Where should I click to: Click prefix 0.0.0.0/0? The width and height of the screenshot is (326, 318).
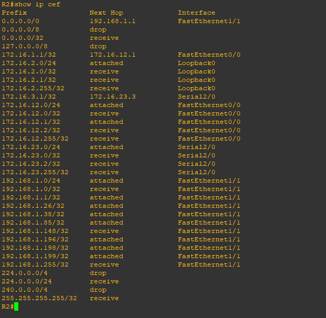pos(20,21)
